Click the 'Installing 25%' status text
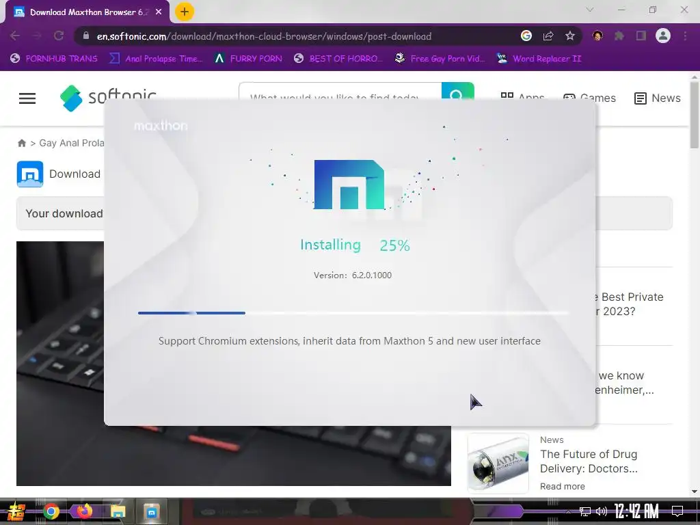700x525 pixels. tap(355, 245)
